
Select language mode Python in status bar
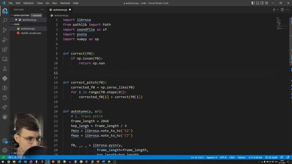point(241,157)
